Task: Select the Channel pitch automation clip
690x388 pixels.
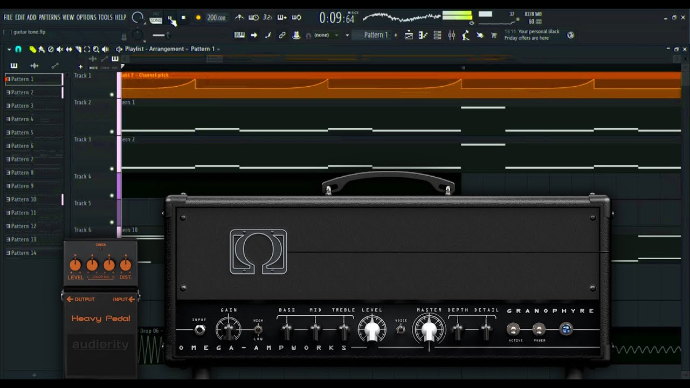Action: point(401,85)
